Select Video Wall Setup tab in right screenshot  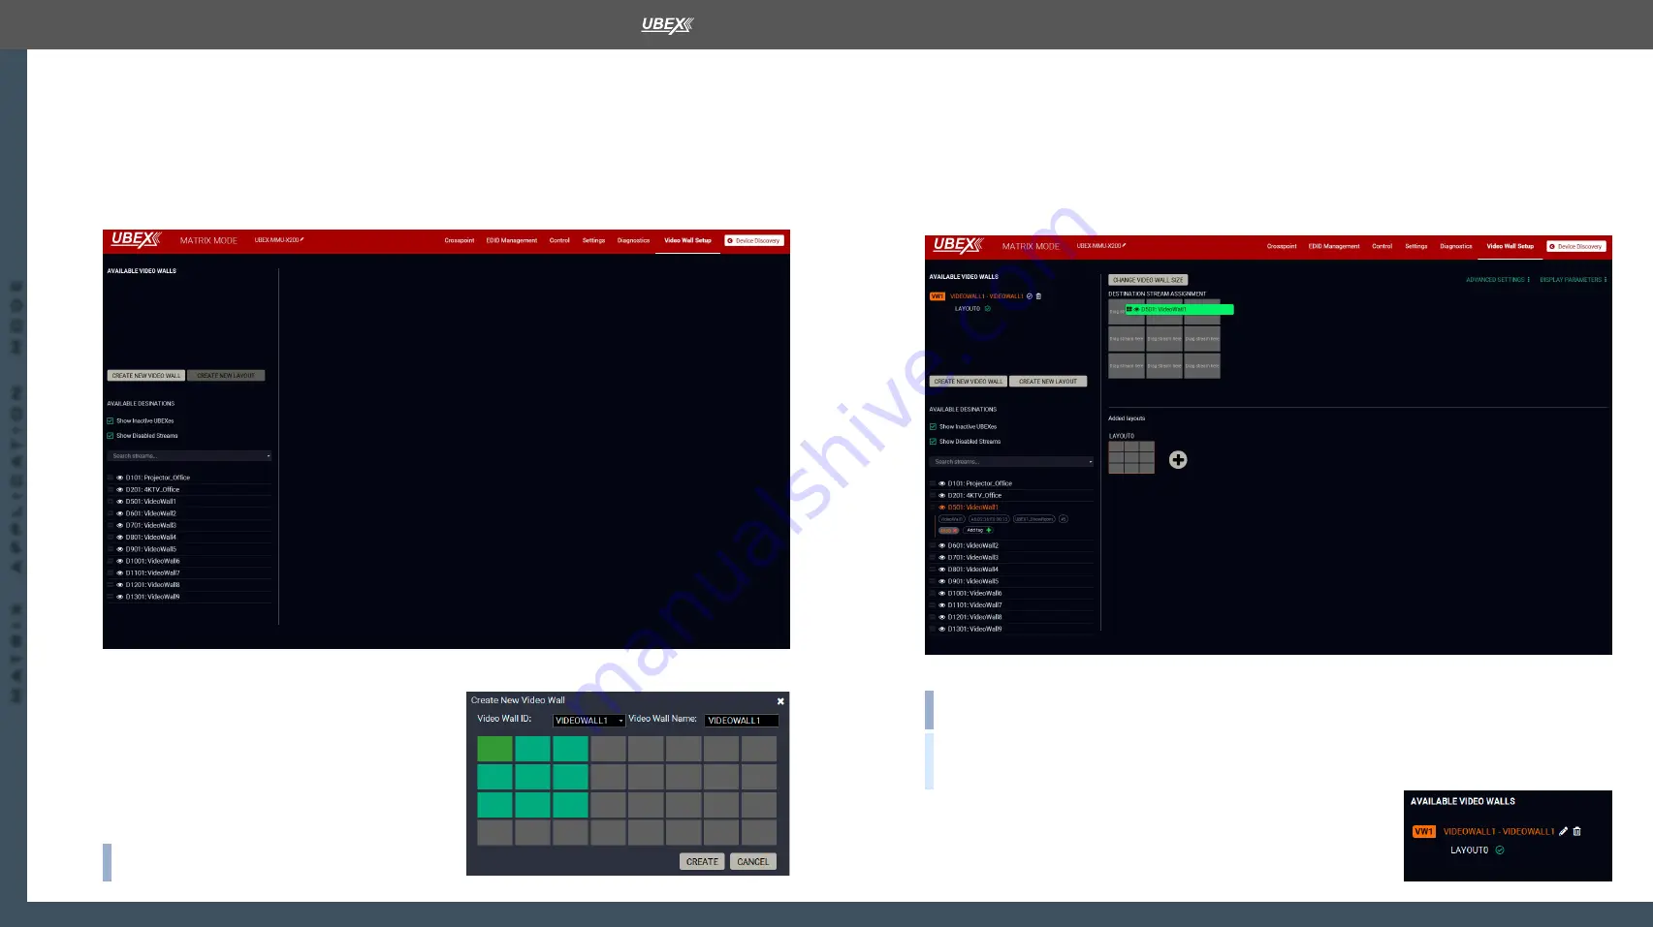[x=1510, y=246]
